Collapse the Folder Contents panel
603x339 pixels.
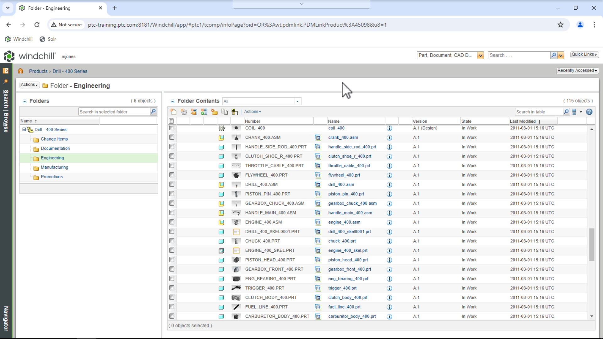(172, 101)
